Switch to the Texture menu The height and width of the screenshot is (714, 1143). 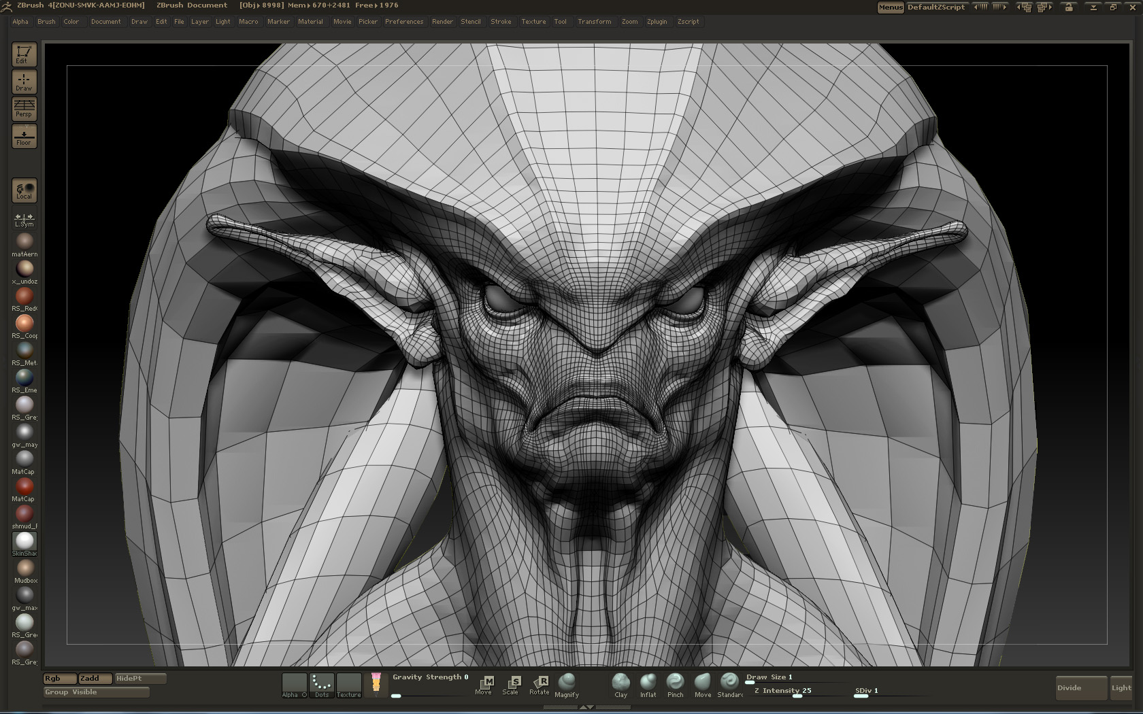[x=533, y=22]
